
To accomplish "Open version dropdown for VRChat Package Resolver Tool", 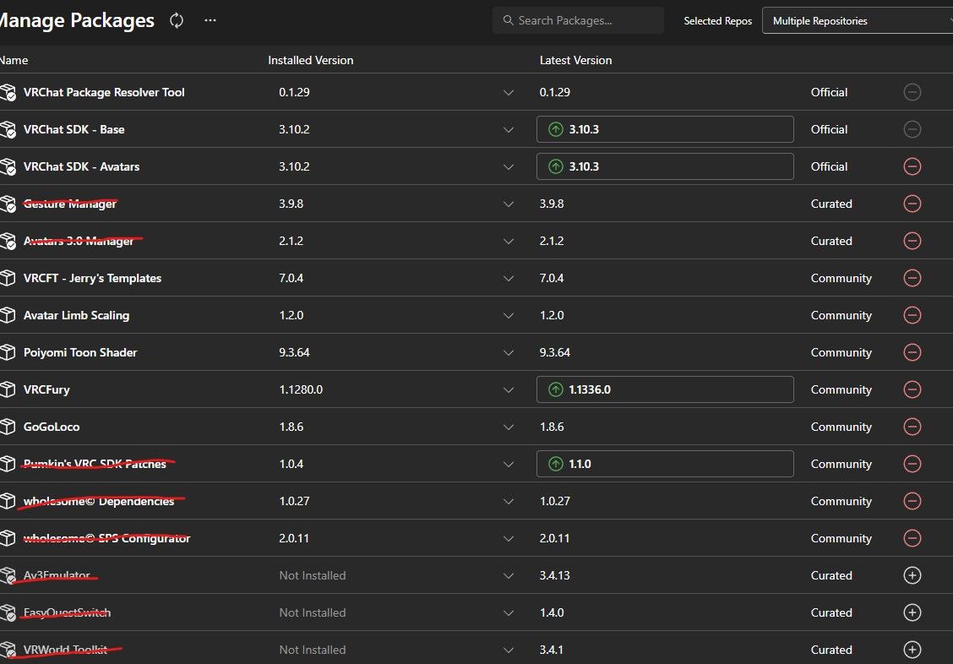I will pos(508,93).
